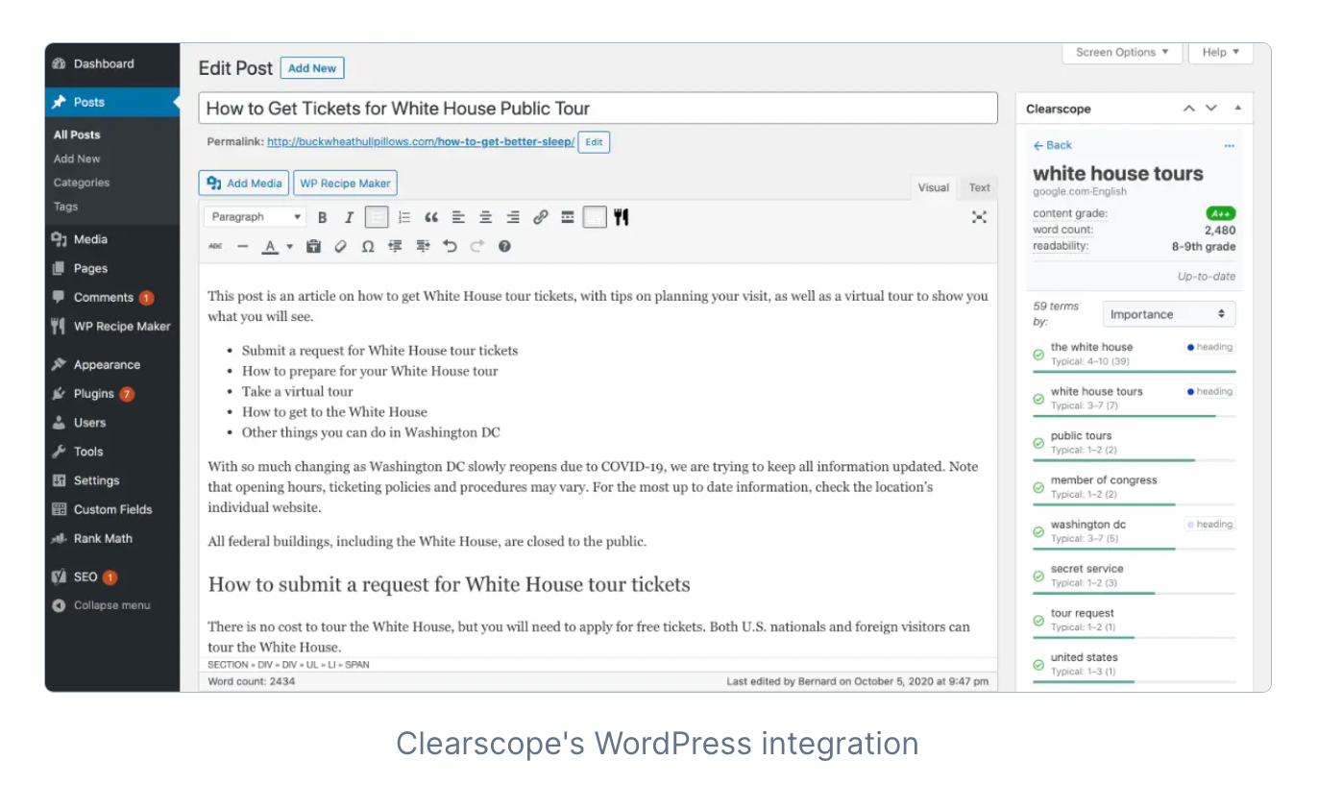The width and height of the screenshot is (1318, 809).
Task: Click the WP Recipe Maker button
Action: click(x=346, y=184)
